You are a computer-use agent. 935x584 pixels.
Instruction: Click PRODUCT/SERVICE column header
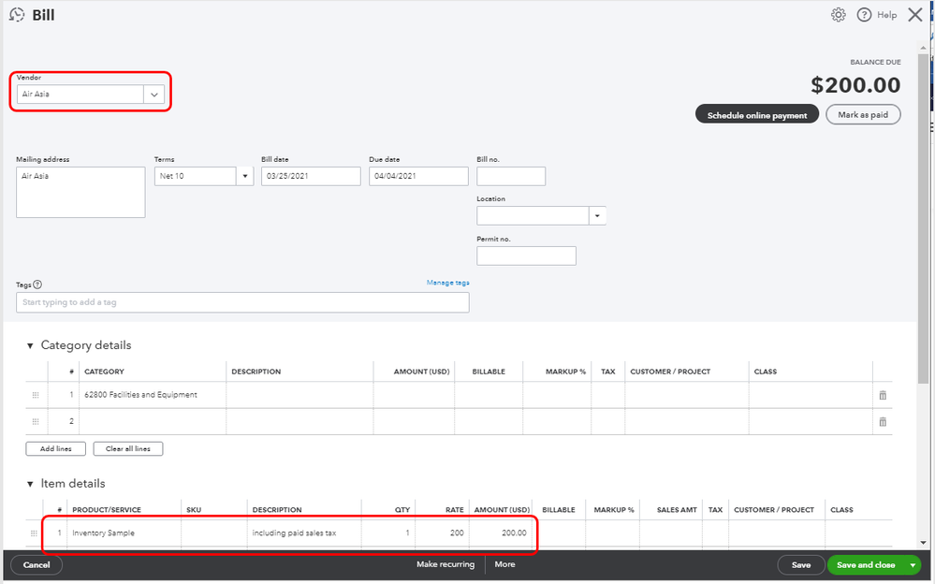tap(107, 510)
